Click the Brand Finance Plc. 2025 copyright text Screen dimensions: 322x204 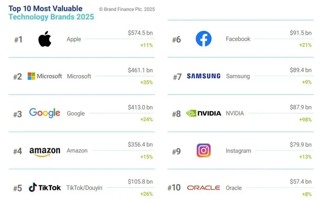[x=127, y=9]
